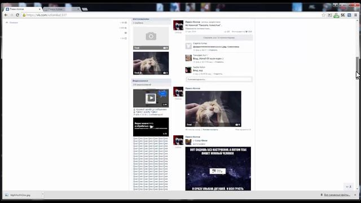Click the comment input field

click(219, 79)
